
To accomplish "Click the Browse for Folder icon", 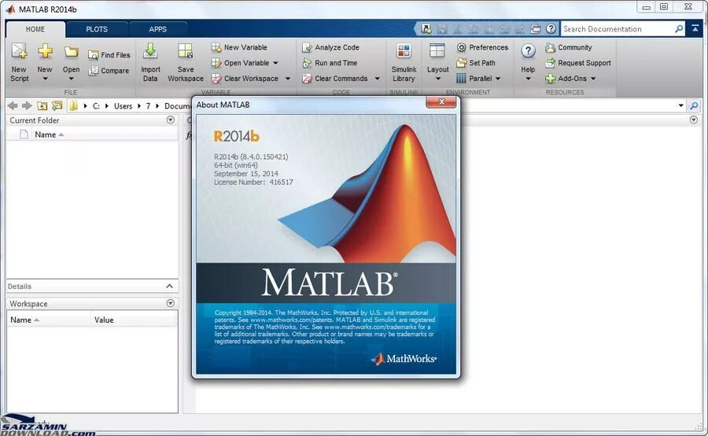I will pyautogui.click(x=57, y=105).
